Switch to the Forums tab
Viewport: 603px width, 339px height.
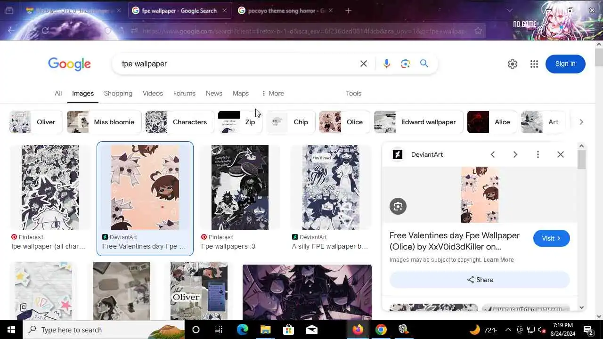pyautogui.click(x=184, y=93)
